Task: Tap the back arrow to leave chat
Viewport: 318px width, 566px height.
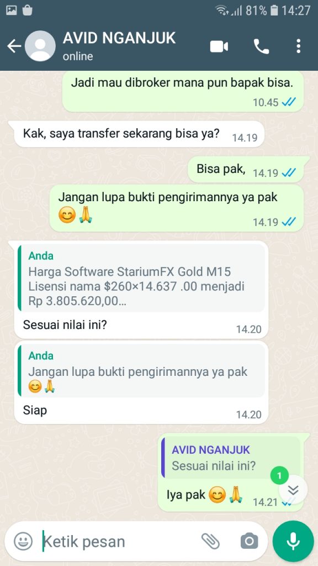Action: pos(14,46)
